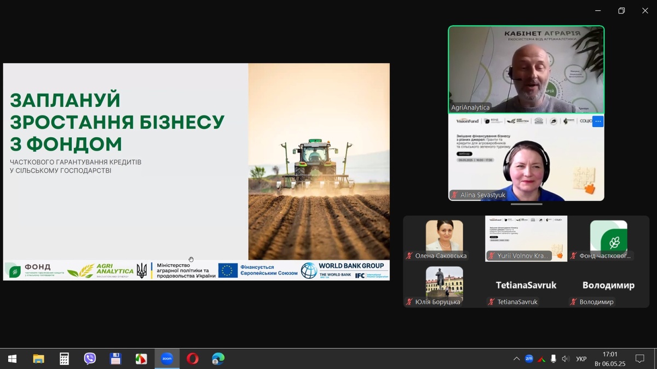Click the European Union flag logo on the slide
This screenshot has height=369, width=657.
pyautogui.click(x=228, y=270)
